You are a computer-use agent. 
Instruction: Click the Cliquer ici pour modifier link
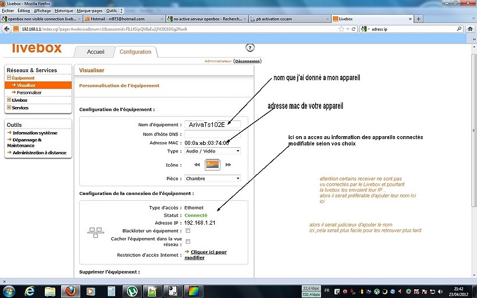tap(205, 254)
